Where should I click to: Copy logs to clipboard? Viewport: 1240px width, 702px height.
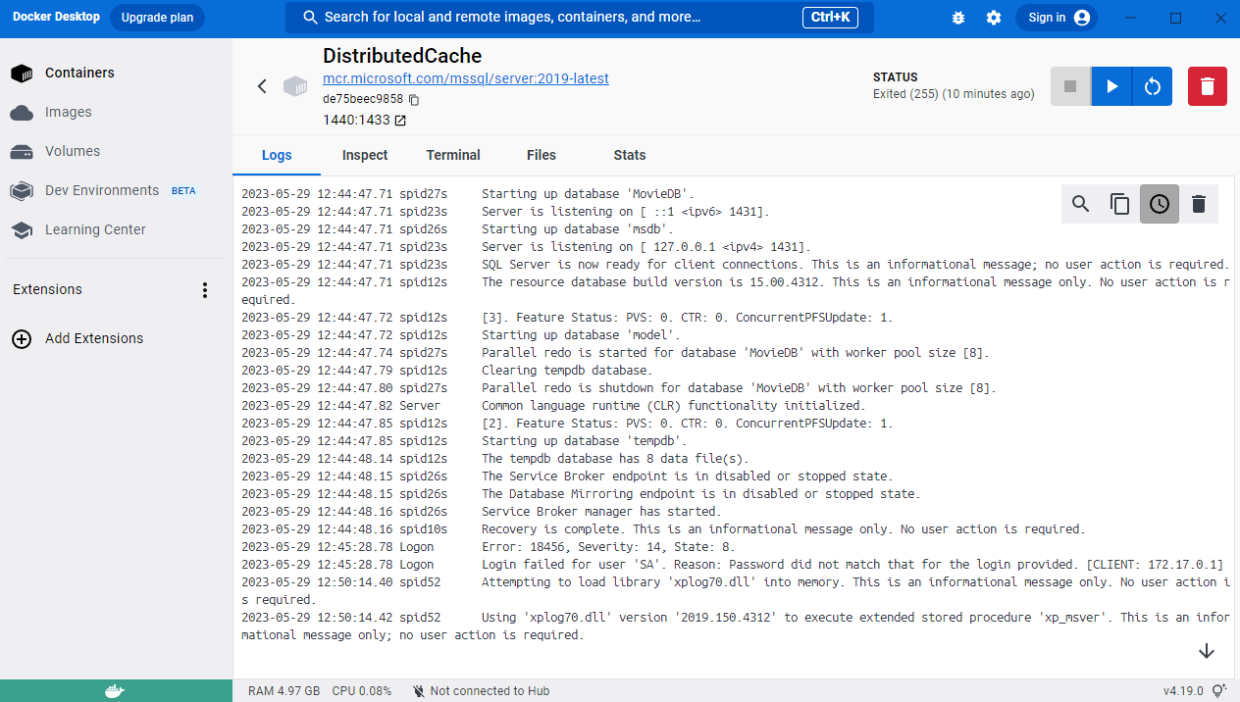pyautogui.click(x=1120, y=204)
